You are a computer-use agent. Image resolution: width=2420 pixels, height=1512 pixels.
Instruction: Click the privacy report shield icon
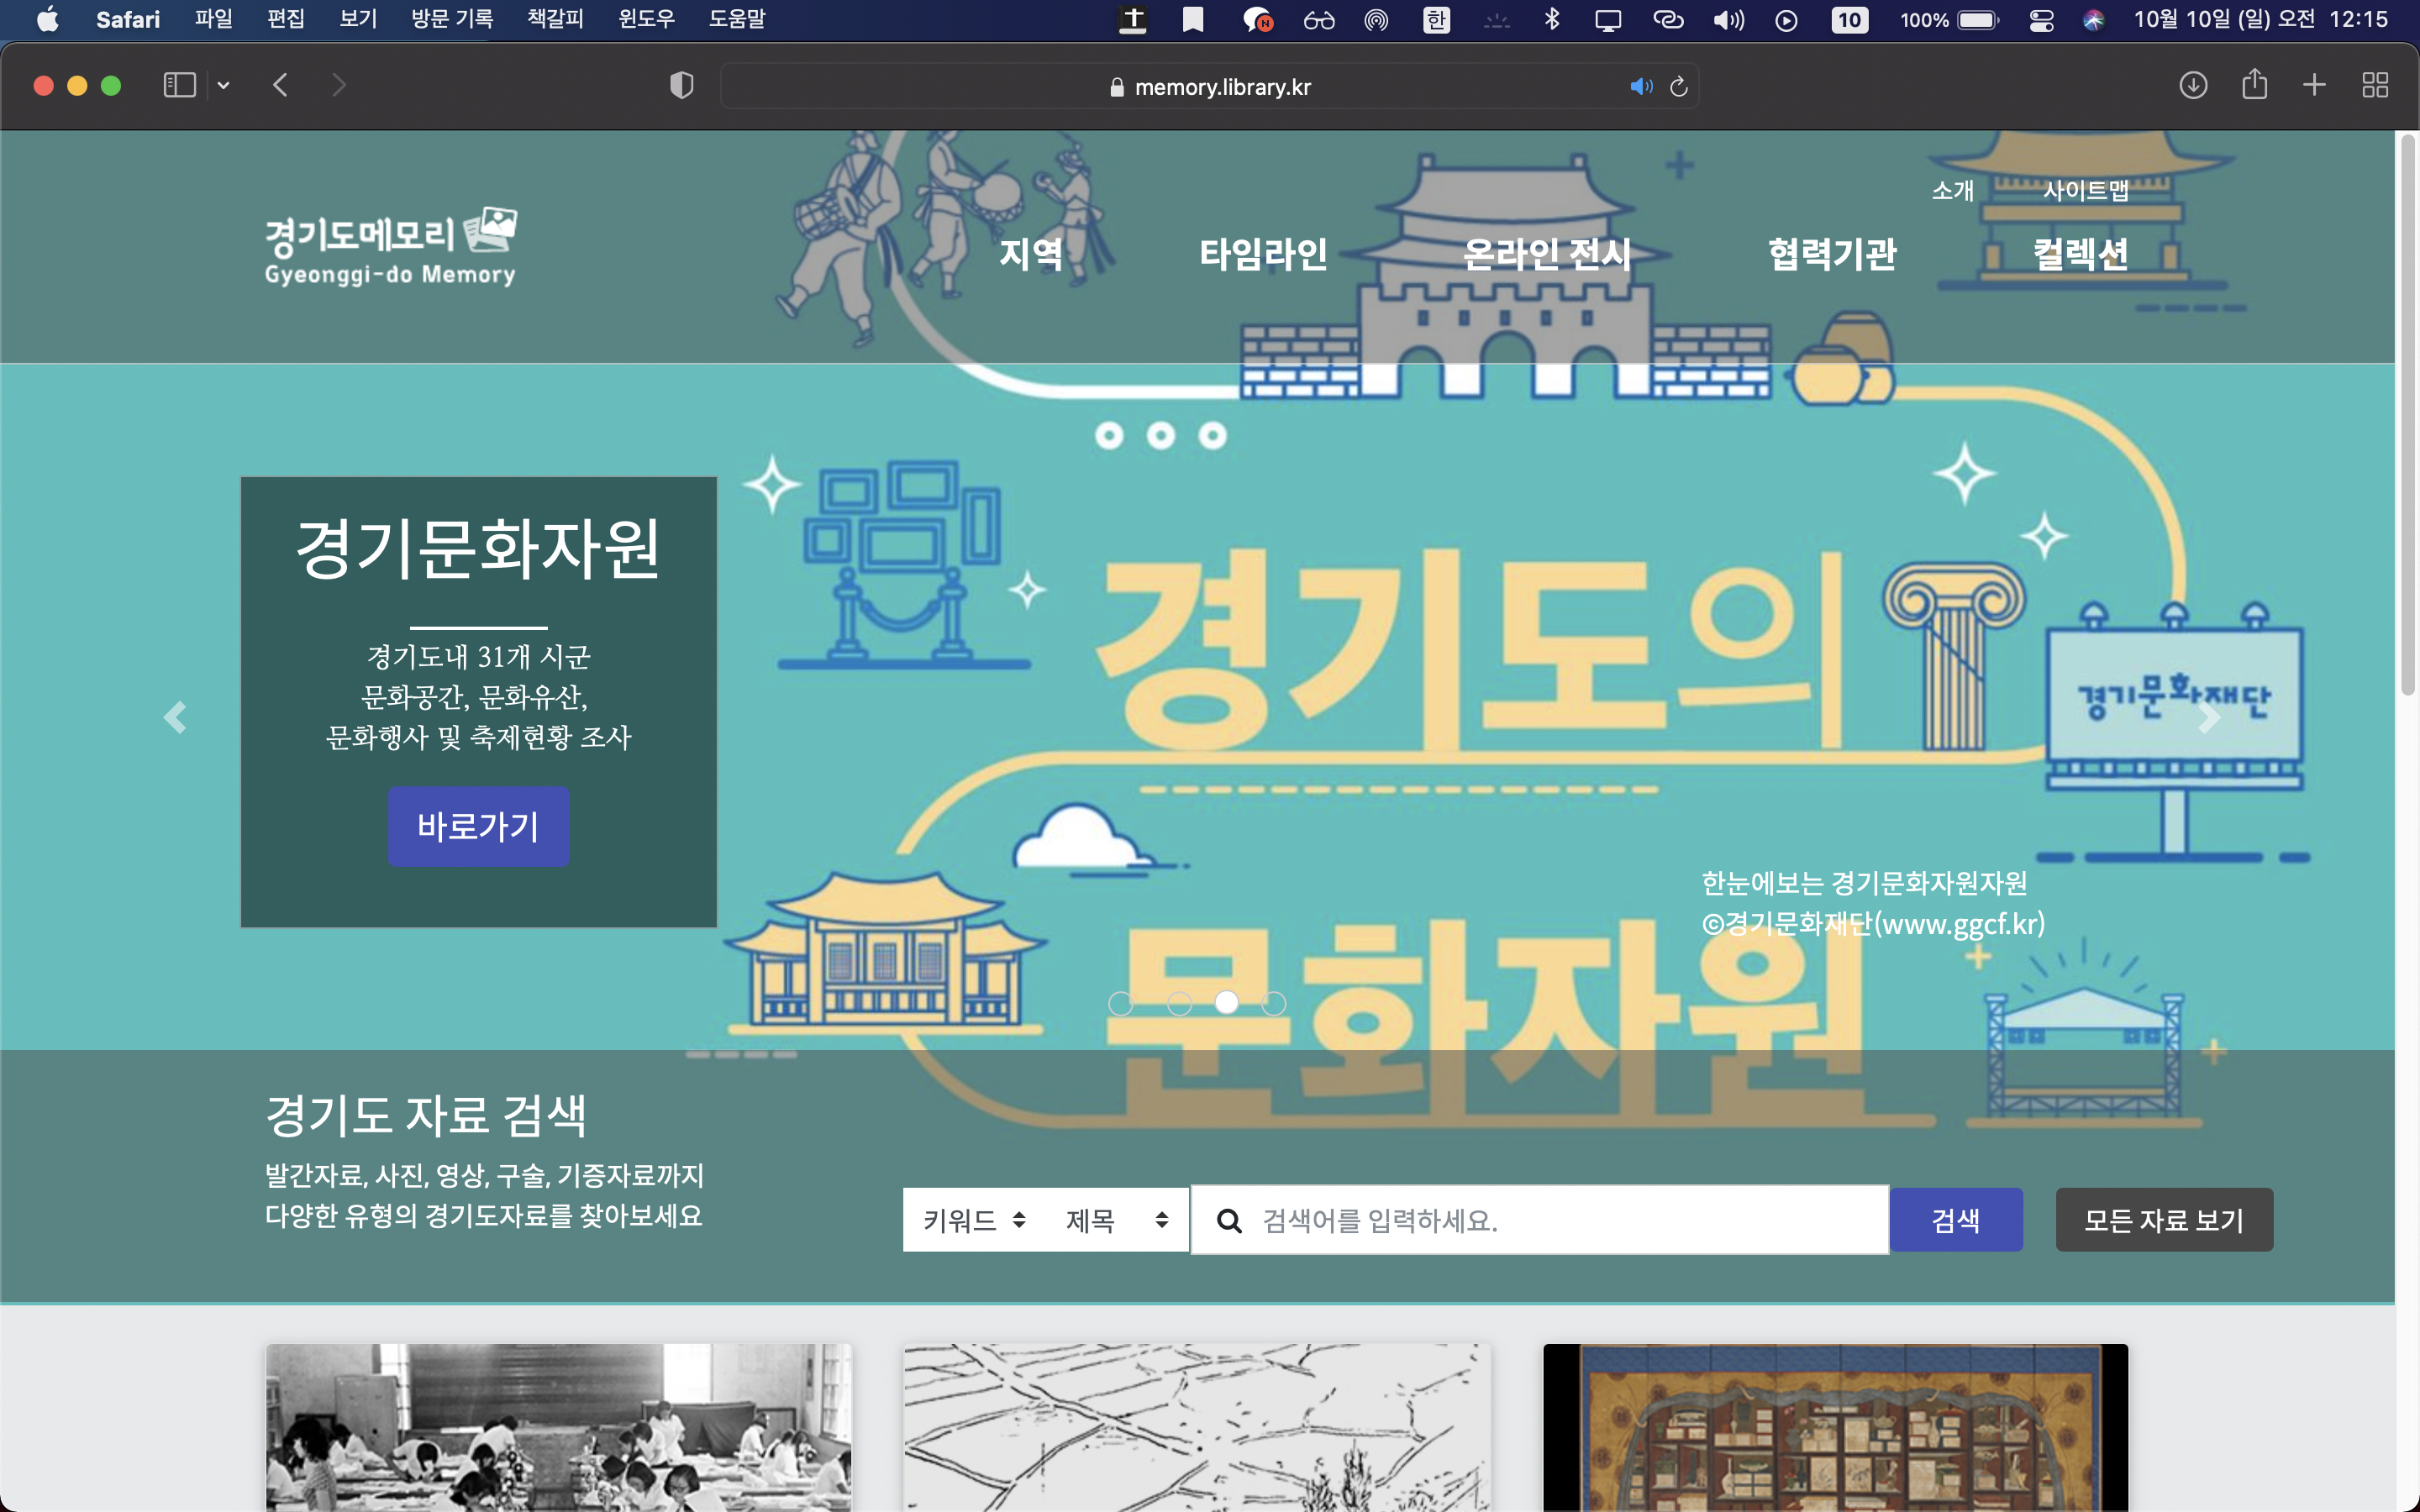[x=681, y=86]
